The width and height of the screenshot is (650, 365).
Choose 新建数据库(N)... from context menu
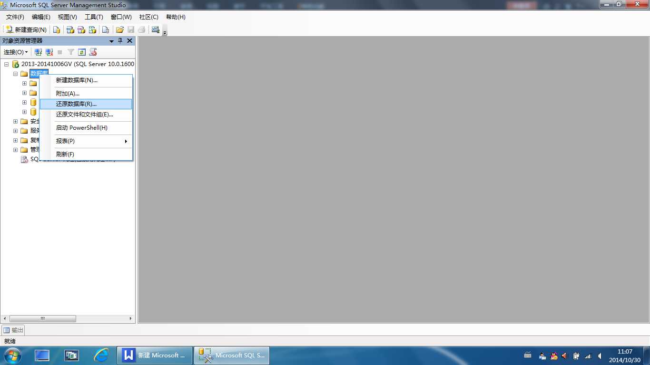(x=86, y=80)
